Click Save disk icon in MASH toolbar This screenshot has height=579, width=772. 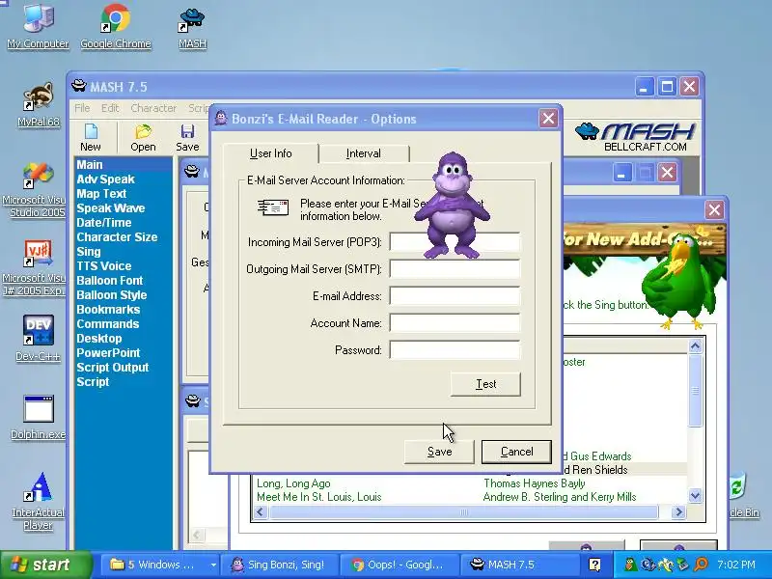click(x=187, y=138)
